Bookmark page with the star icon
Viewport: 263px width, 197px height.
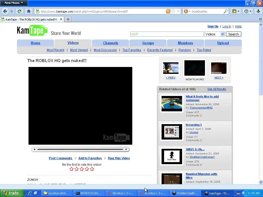(173, 11)
